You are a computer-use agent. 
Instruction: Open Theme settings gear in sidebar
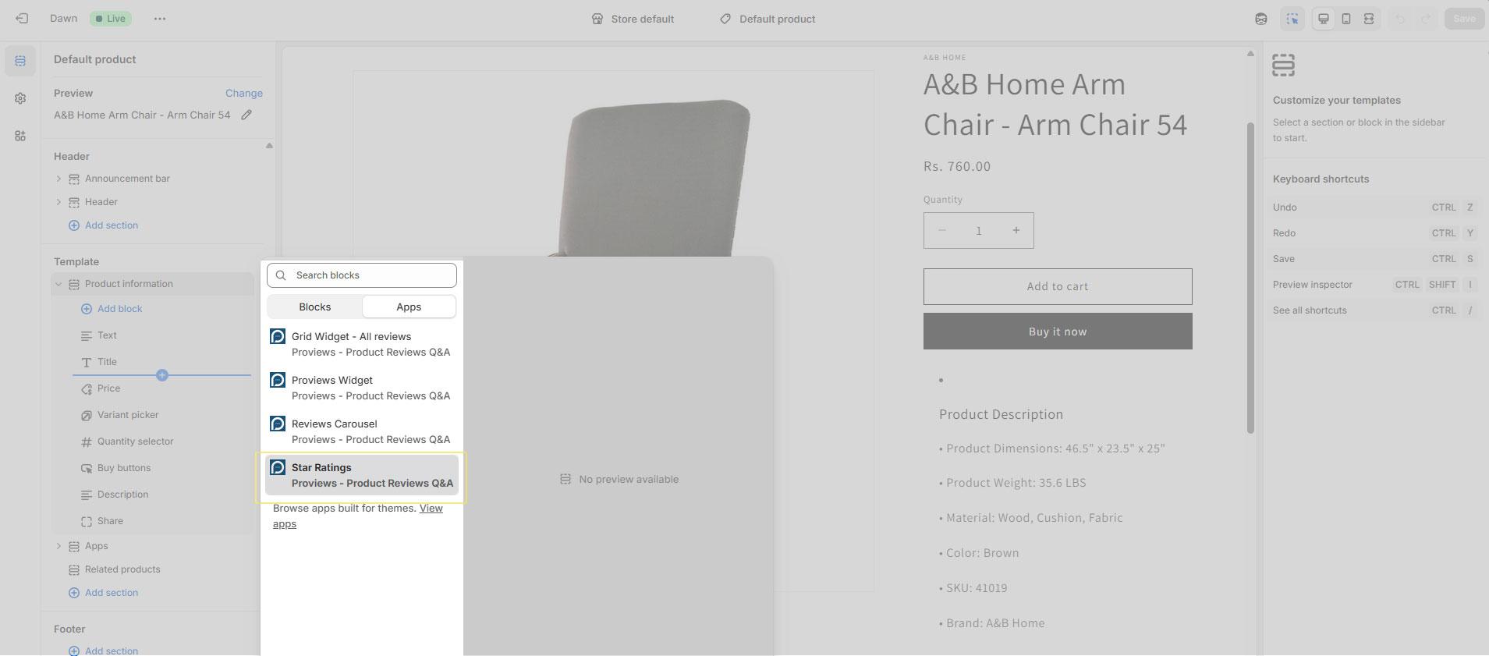click(20, 98)
